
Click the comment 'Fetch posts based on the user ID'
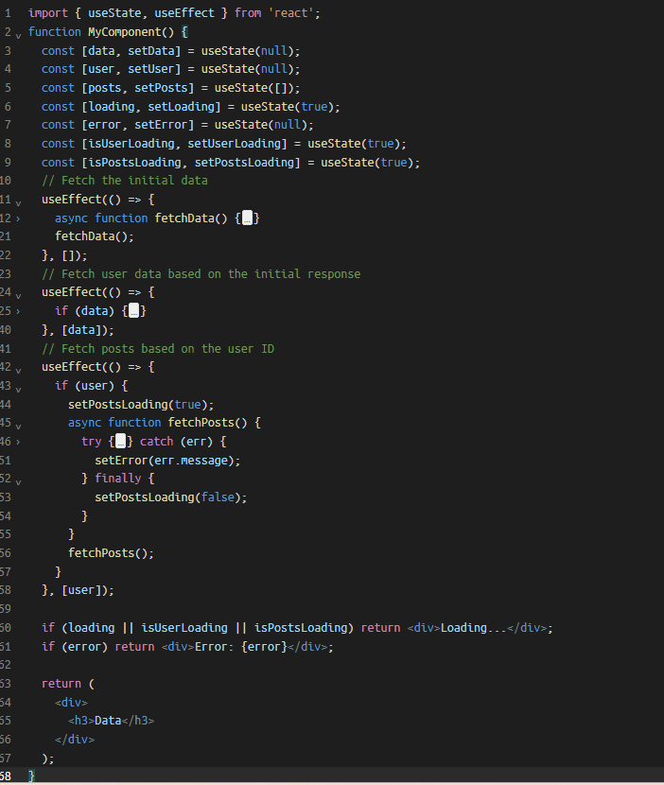(158, 348)
